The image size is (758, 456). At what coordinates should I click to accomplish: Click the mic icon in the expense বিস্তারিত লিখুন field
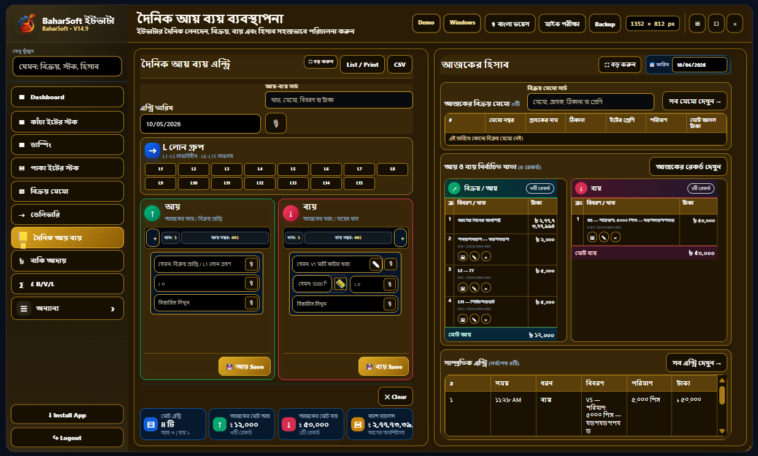click(x=389, y=303)
